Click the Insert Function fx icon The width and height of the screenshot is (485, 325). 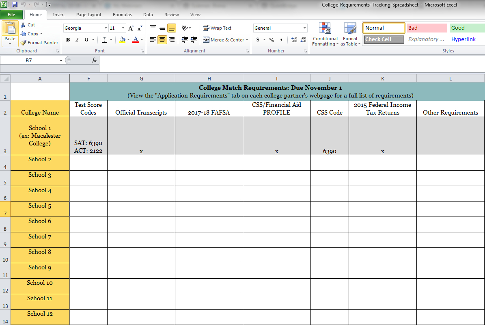(x=94, y=60)
